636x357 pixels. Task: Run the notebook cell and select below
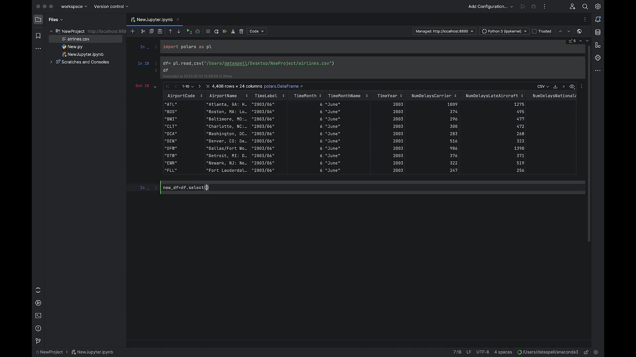(x=189, y=31)
